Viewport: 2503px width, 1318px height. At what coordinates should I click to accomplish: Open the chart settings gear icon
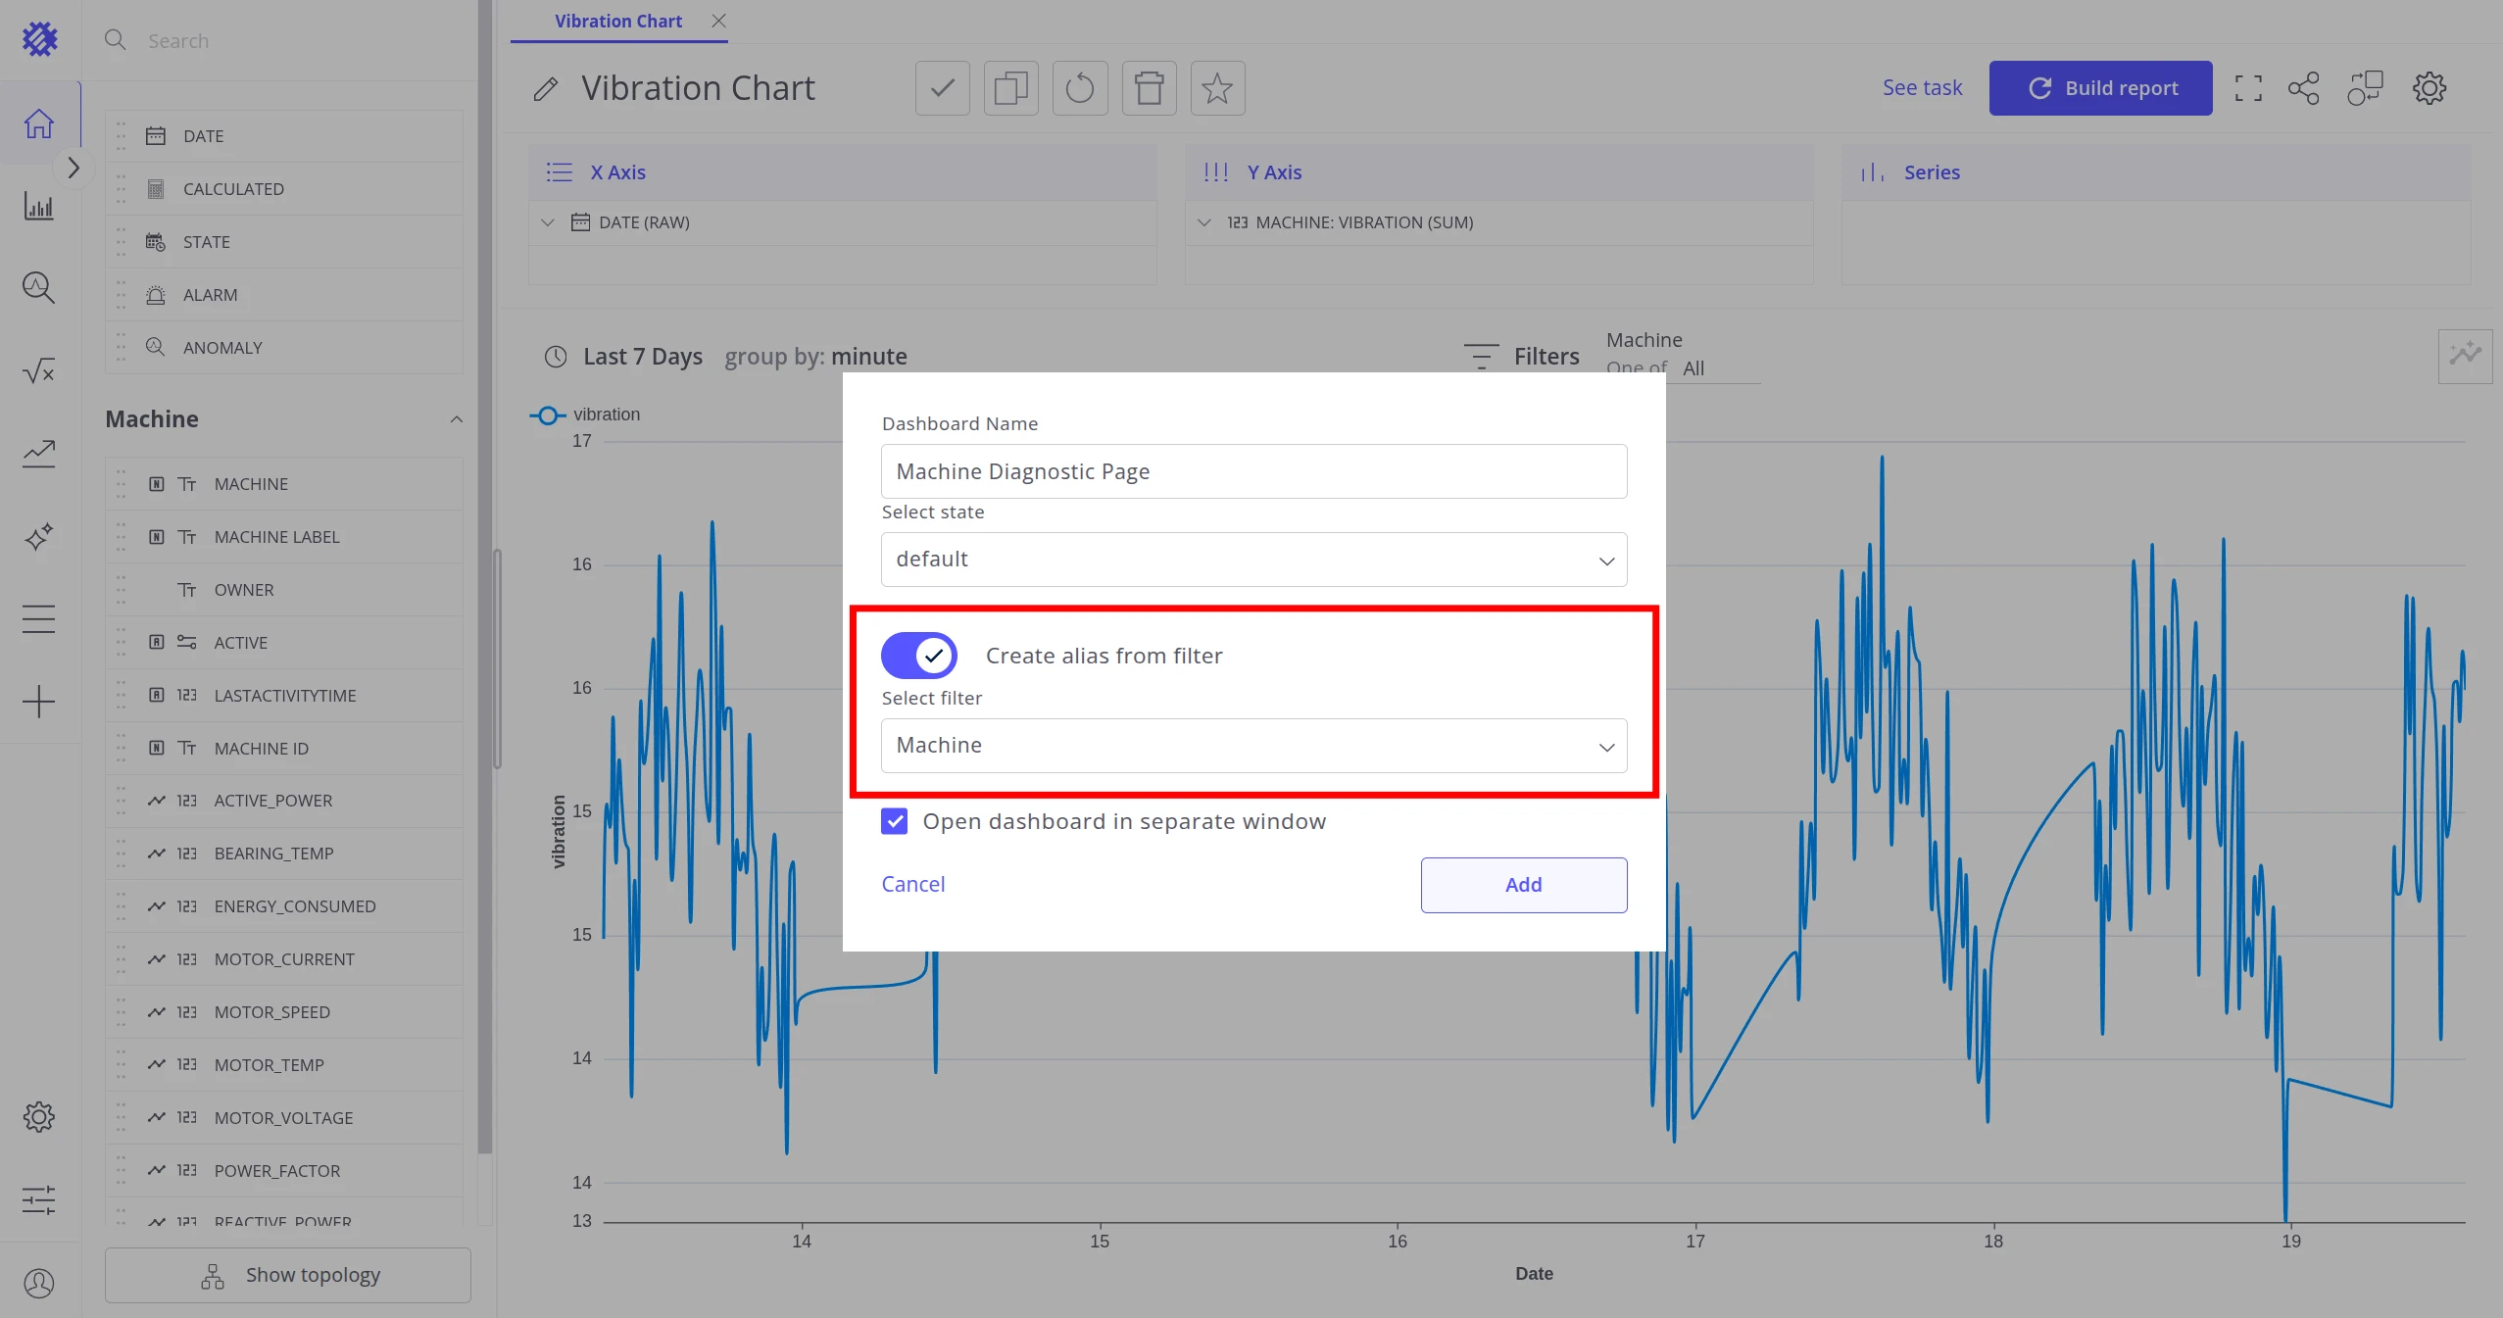(2429, 88)
